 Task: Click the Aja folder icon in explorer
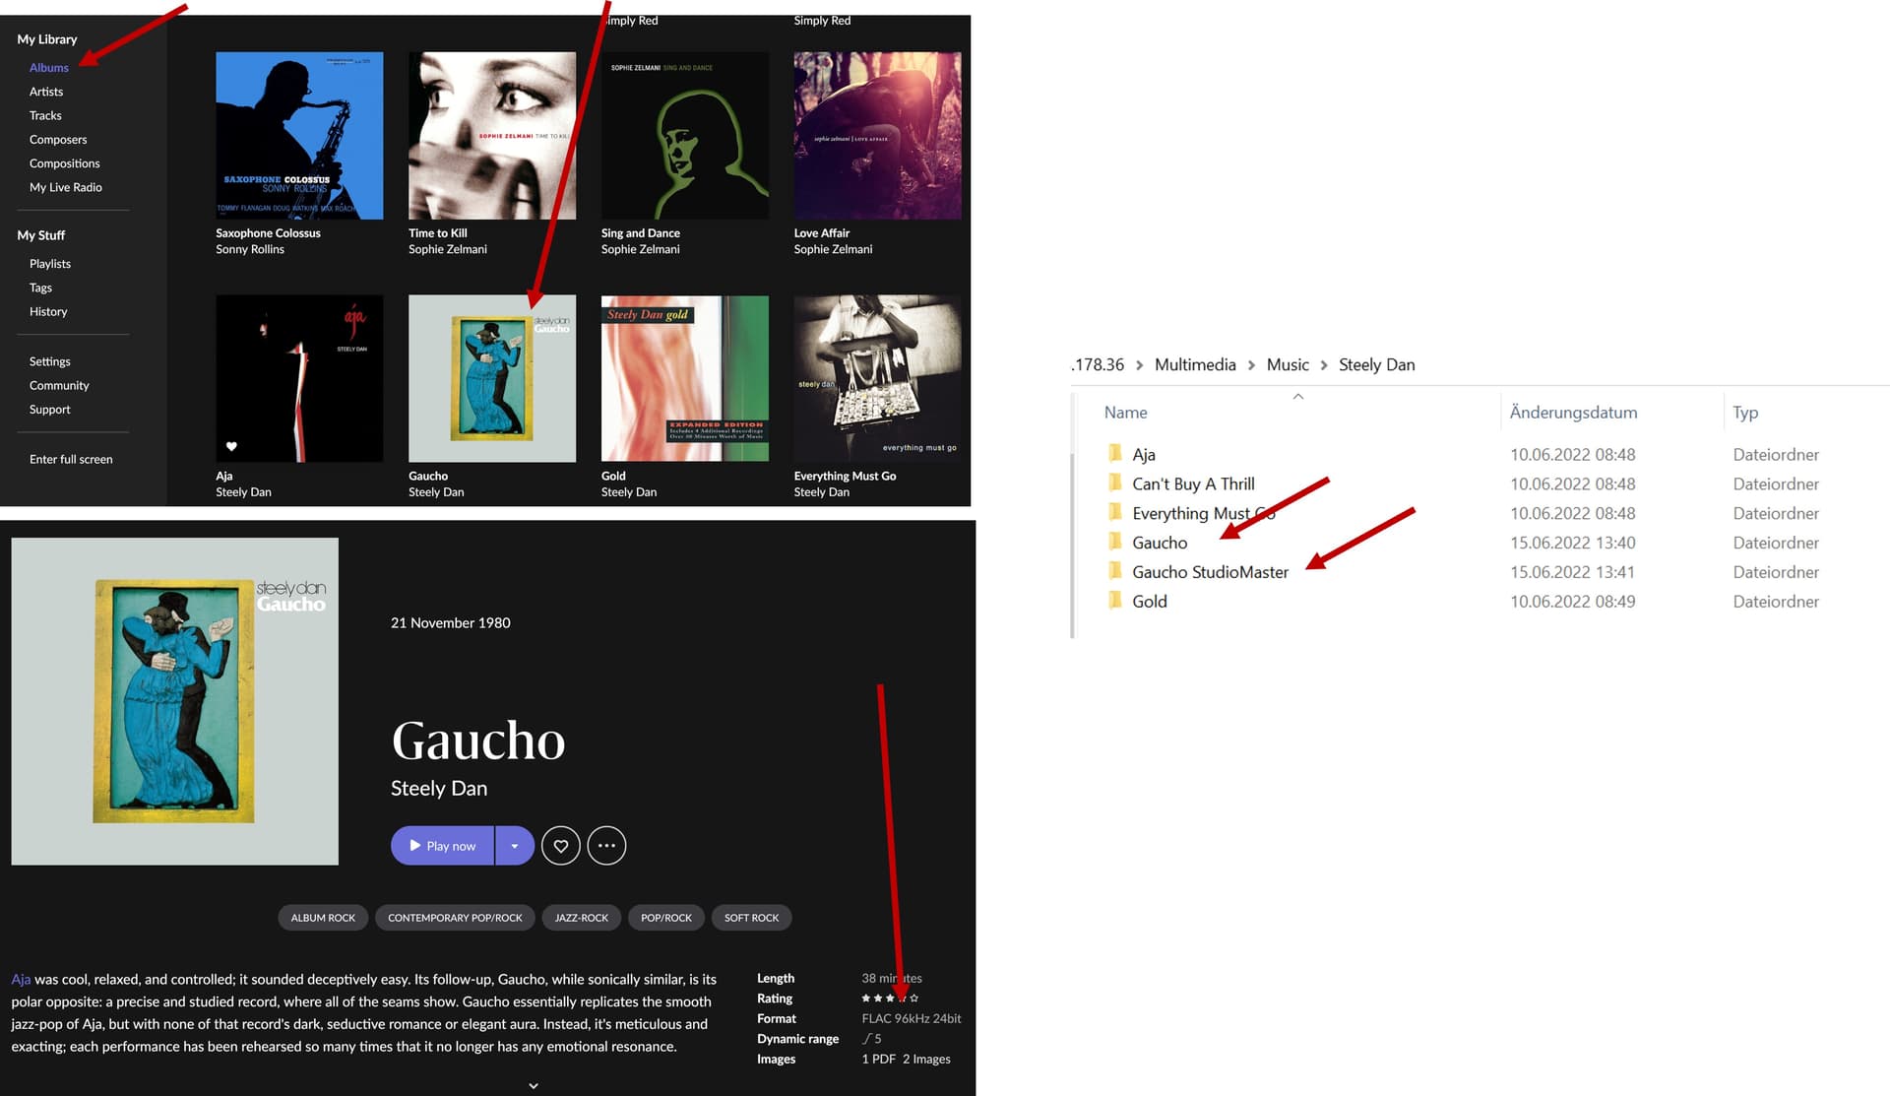click(1115, 454)
